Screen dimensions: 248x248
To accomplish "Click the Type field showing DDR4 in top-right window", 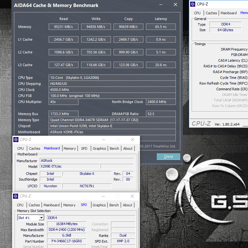I will (x=225, y=24).
